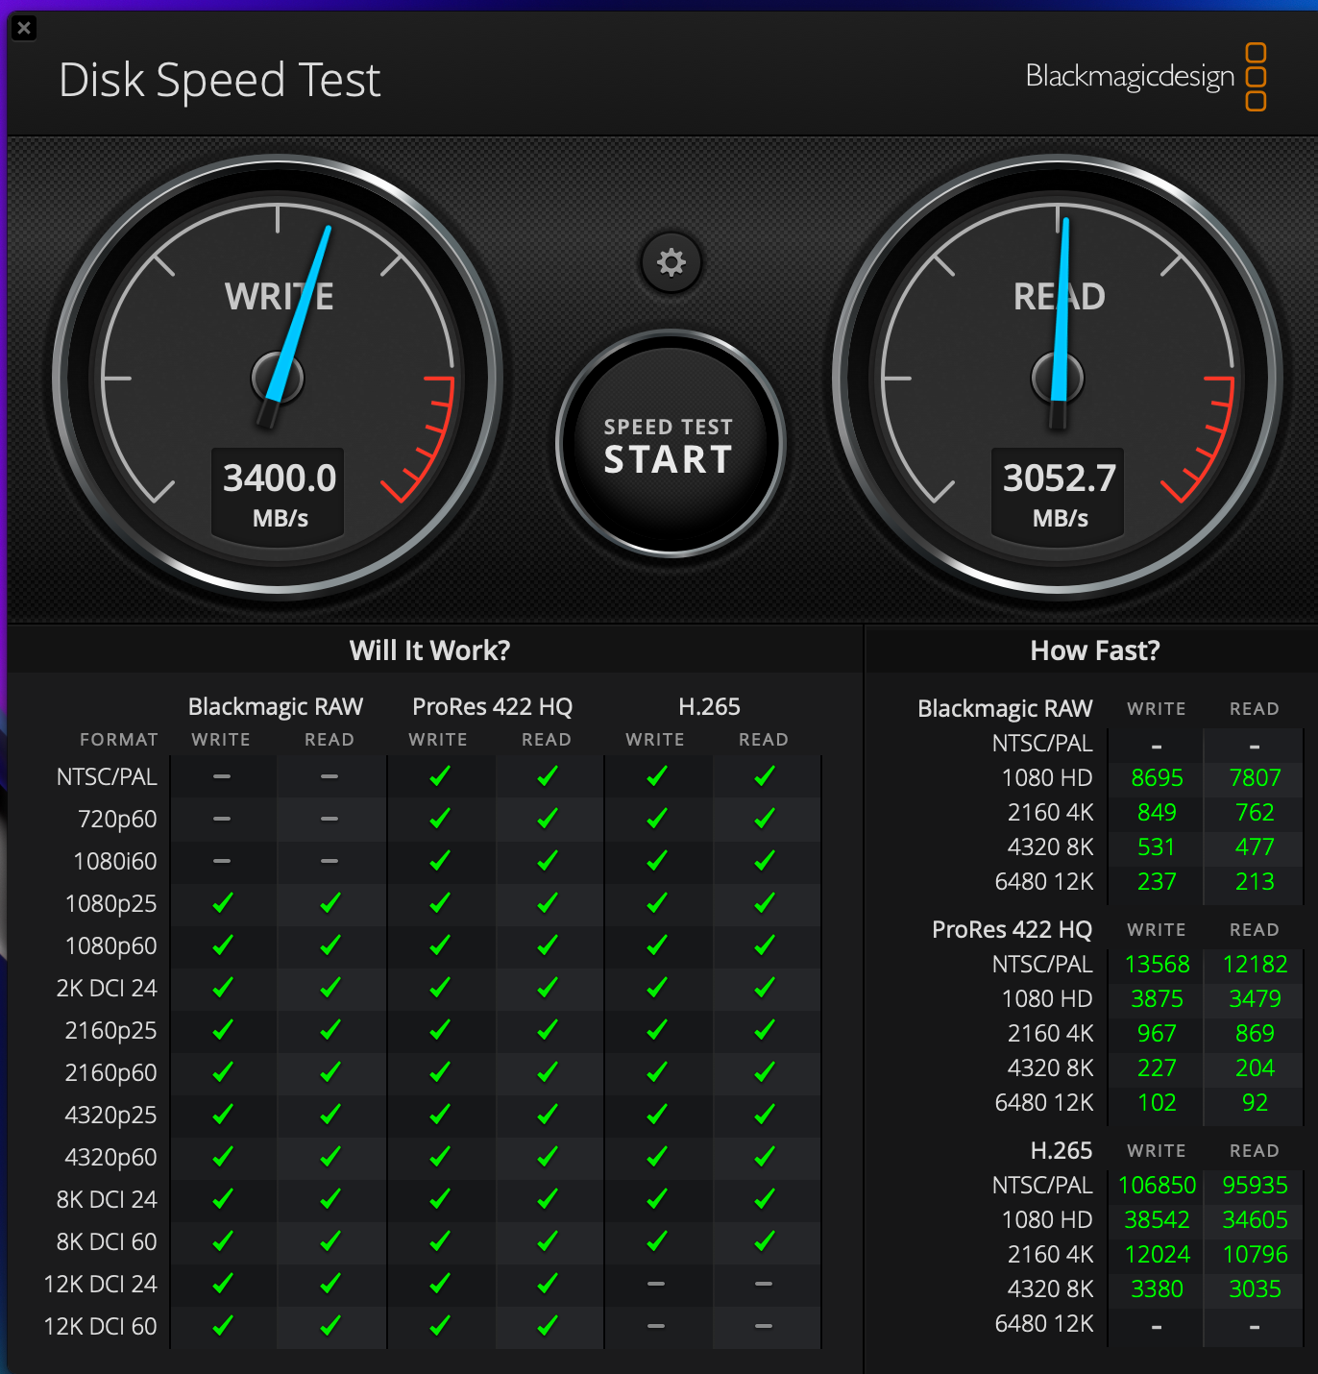Click the 2160p25 format row label
Screen dimensions: 1318x1374
click(x=110, y=1030)
